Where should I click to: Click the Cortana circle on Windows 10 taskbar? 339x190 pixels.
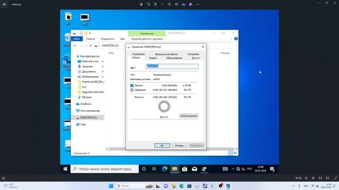point(144,169)
